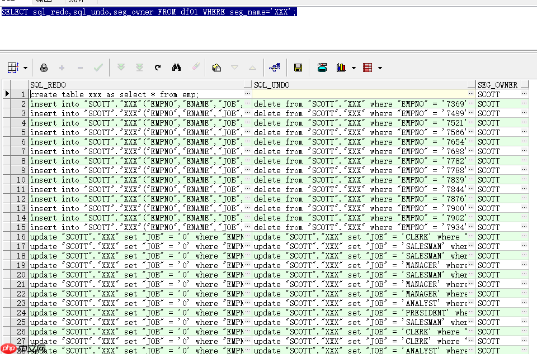This screenshot has height=354, width=537.
Task: Select row 2 delete where EMPNO '7369' cell
Action: tap(360, 104)
